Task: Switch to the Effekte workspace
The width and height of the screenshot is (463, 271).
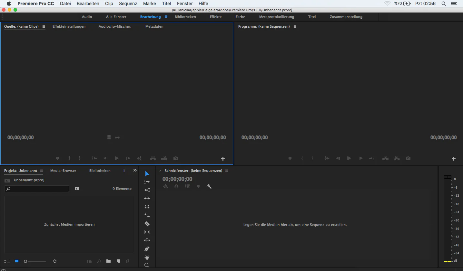Action: 215,17
